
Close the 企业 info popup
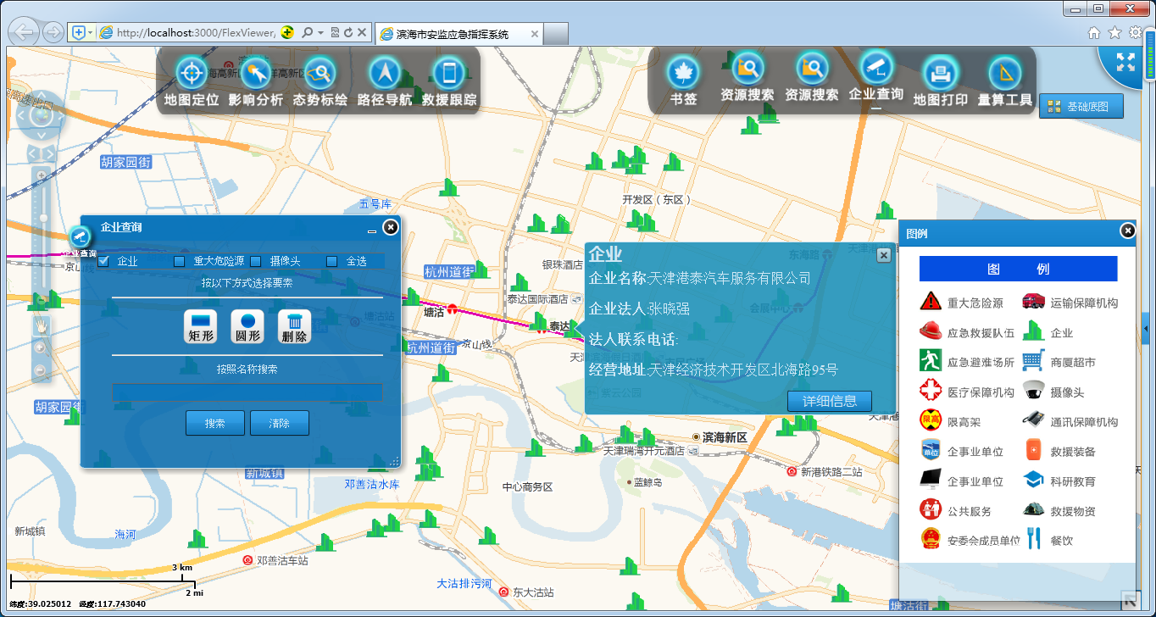point(883,255)
